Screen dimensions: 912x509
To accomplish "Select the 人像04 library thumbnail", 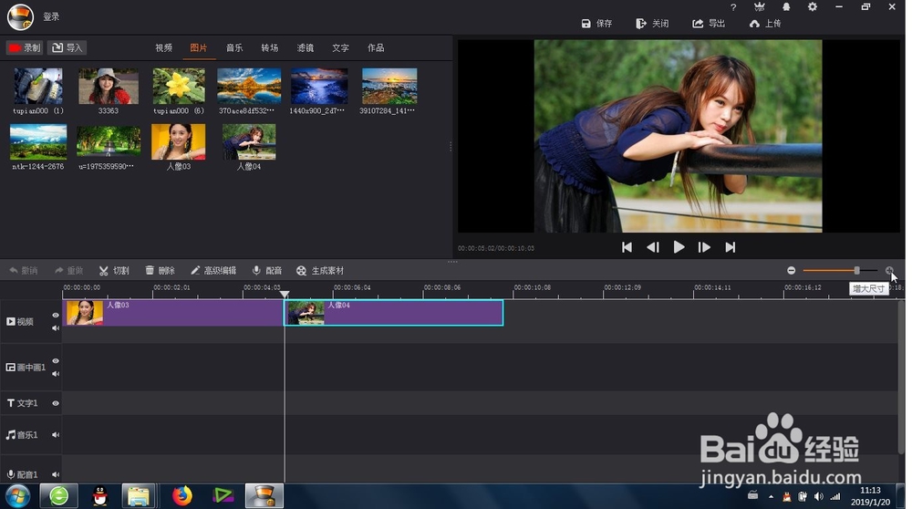I will point(249,142).
